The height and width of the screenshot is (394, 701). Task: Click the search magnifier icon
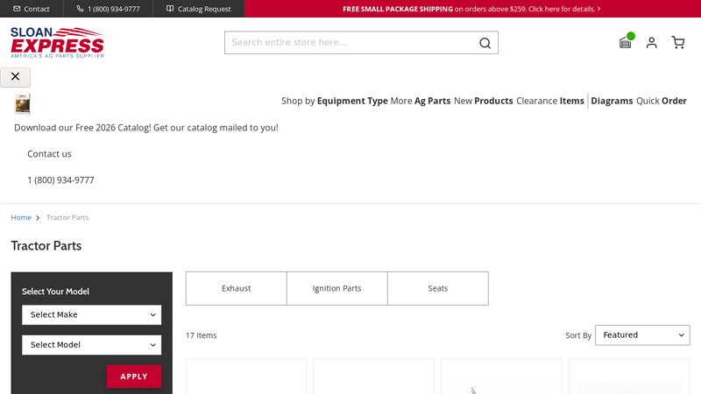click(x=485, y=43)
